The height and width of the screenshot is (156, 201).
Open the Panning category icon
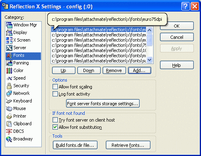coord(9,63)
